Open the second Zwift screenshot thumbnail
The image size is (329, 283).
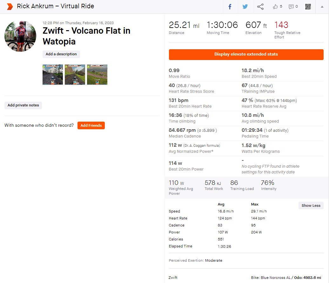[x=75, y=75]
